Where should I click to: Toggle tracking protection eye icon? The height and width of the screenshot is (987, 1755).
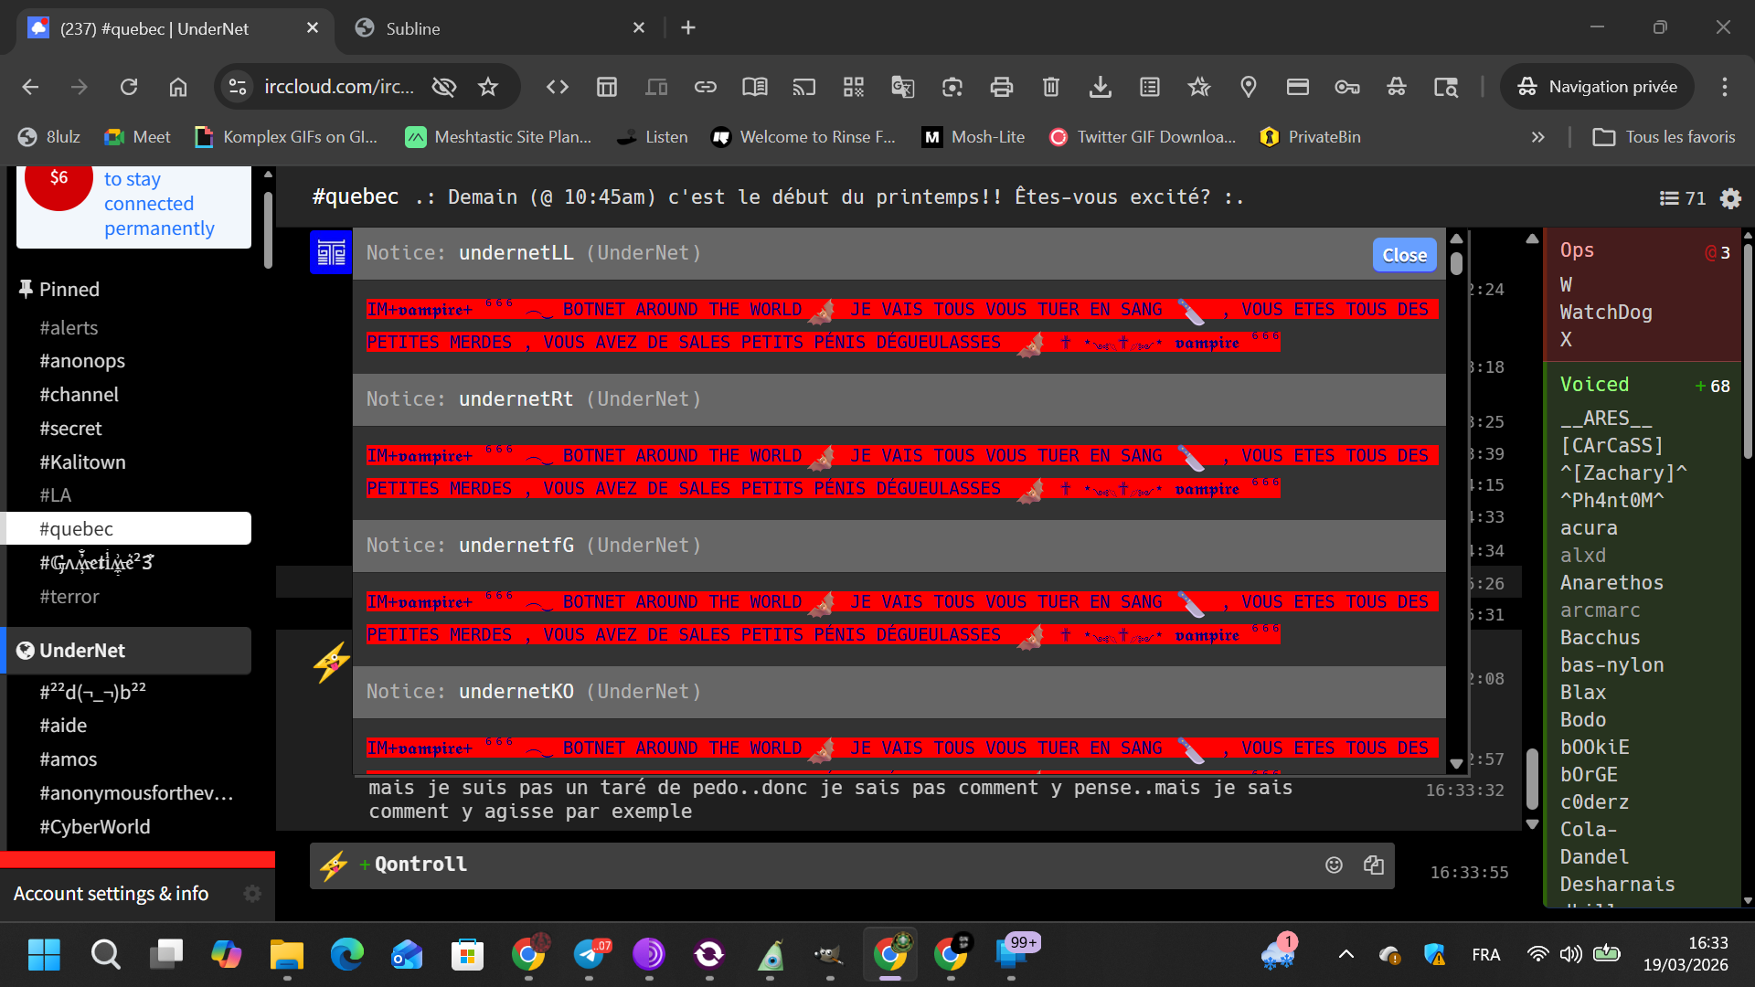pos(444,87)
